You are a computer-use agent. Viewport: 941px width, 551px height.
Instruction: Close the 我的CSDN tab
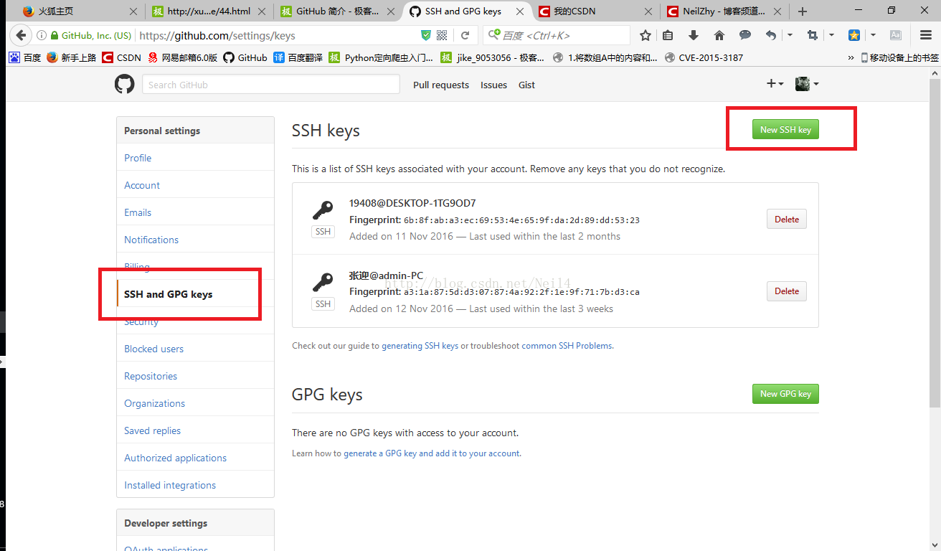(648, 11)
